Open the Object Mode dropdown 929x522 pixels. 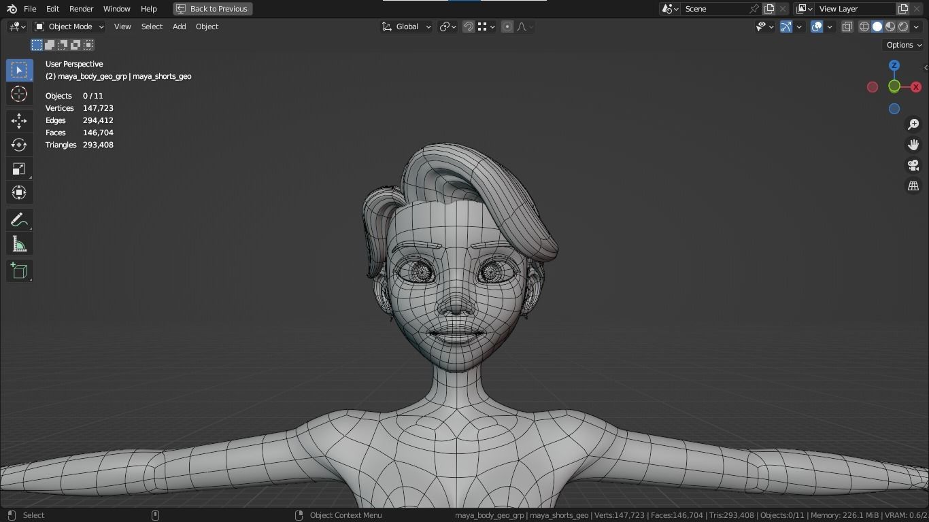click(69, 27)
